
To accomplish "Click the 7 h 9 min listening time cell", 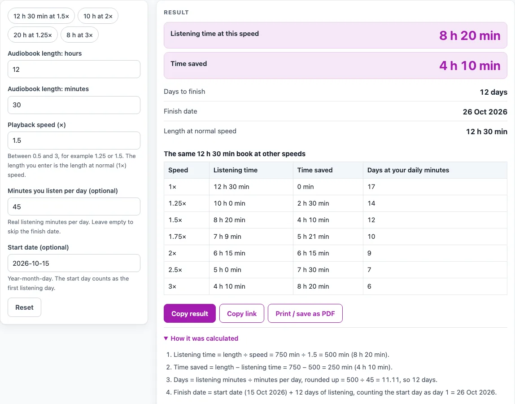I will pyautogui.click(x=251, y=237).
